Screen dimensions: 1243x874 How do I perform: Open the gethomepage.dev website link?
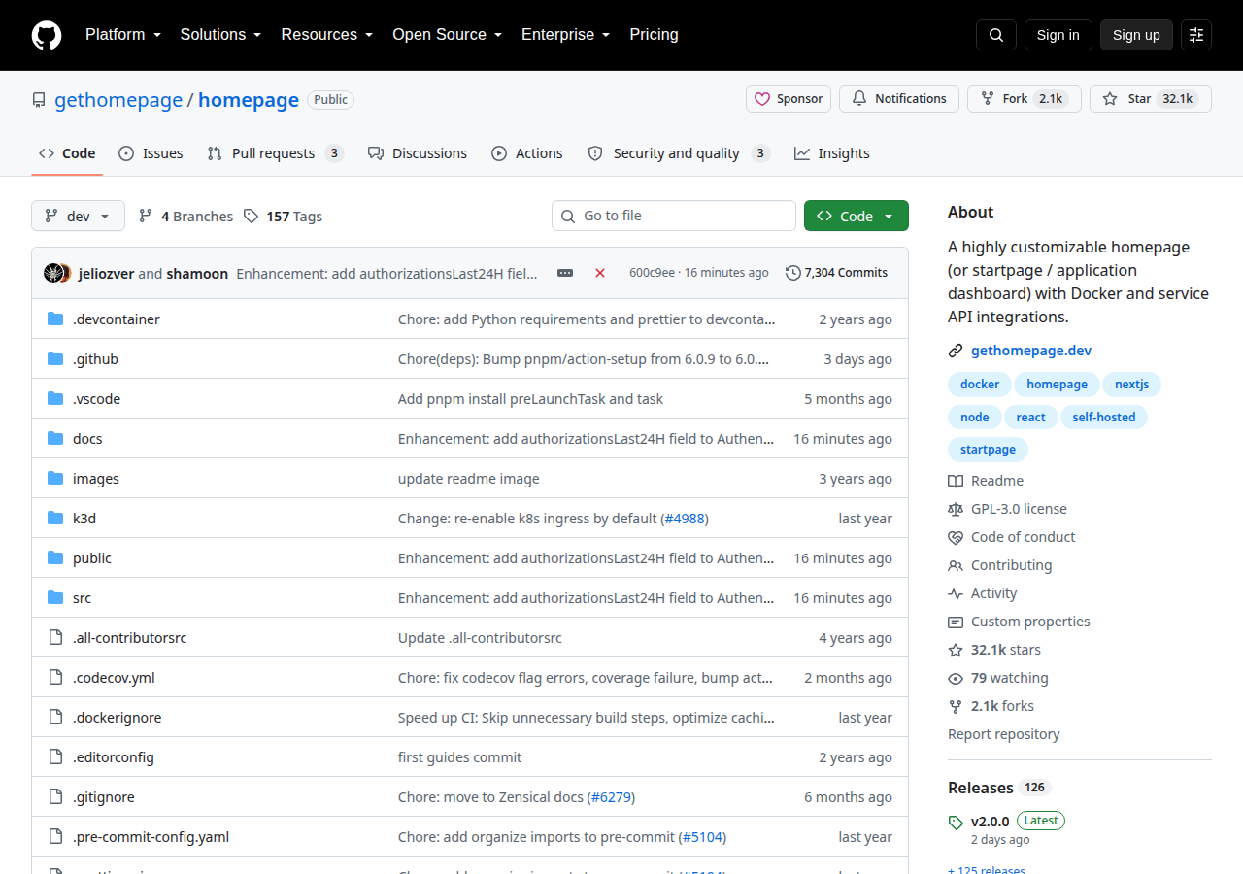pos(1031,351)
